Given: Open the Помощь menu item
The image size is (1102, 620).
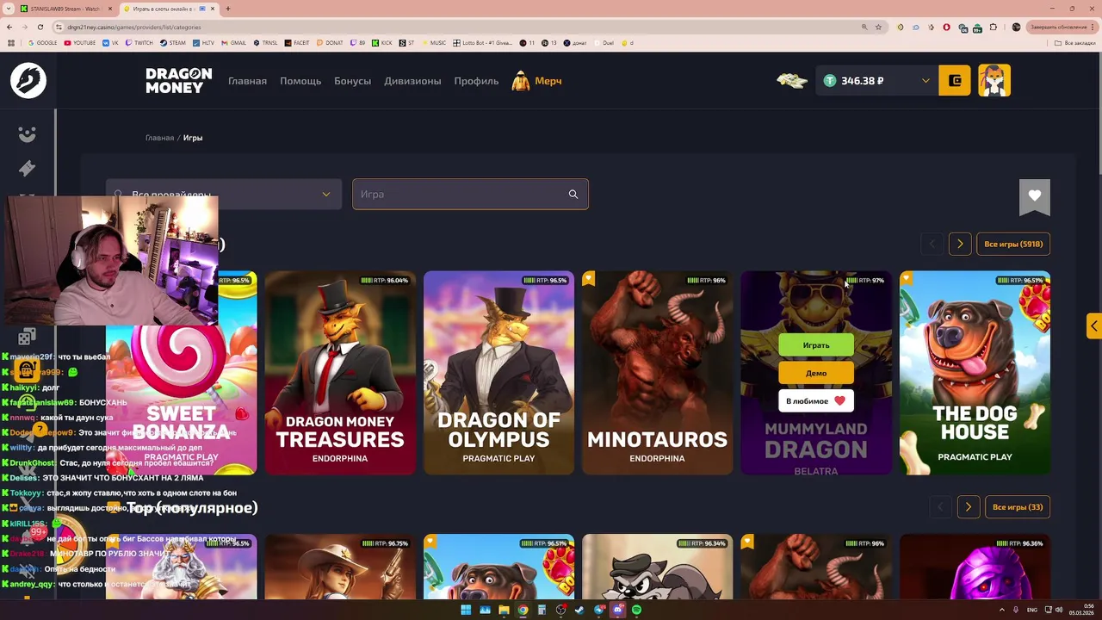Looking at the screenshot, I should tap(300, 81).
